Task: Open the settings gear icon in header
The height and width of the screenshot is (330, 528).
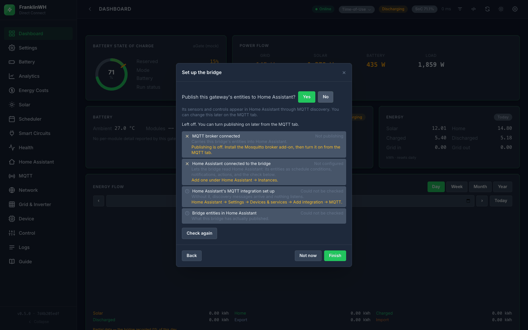Action: point(515,9)
